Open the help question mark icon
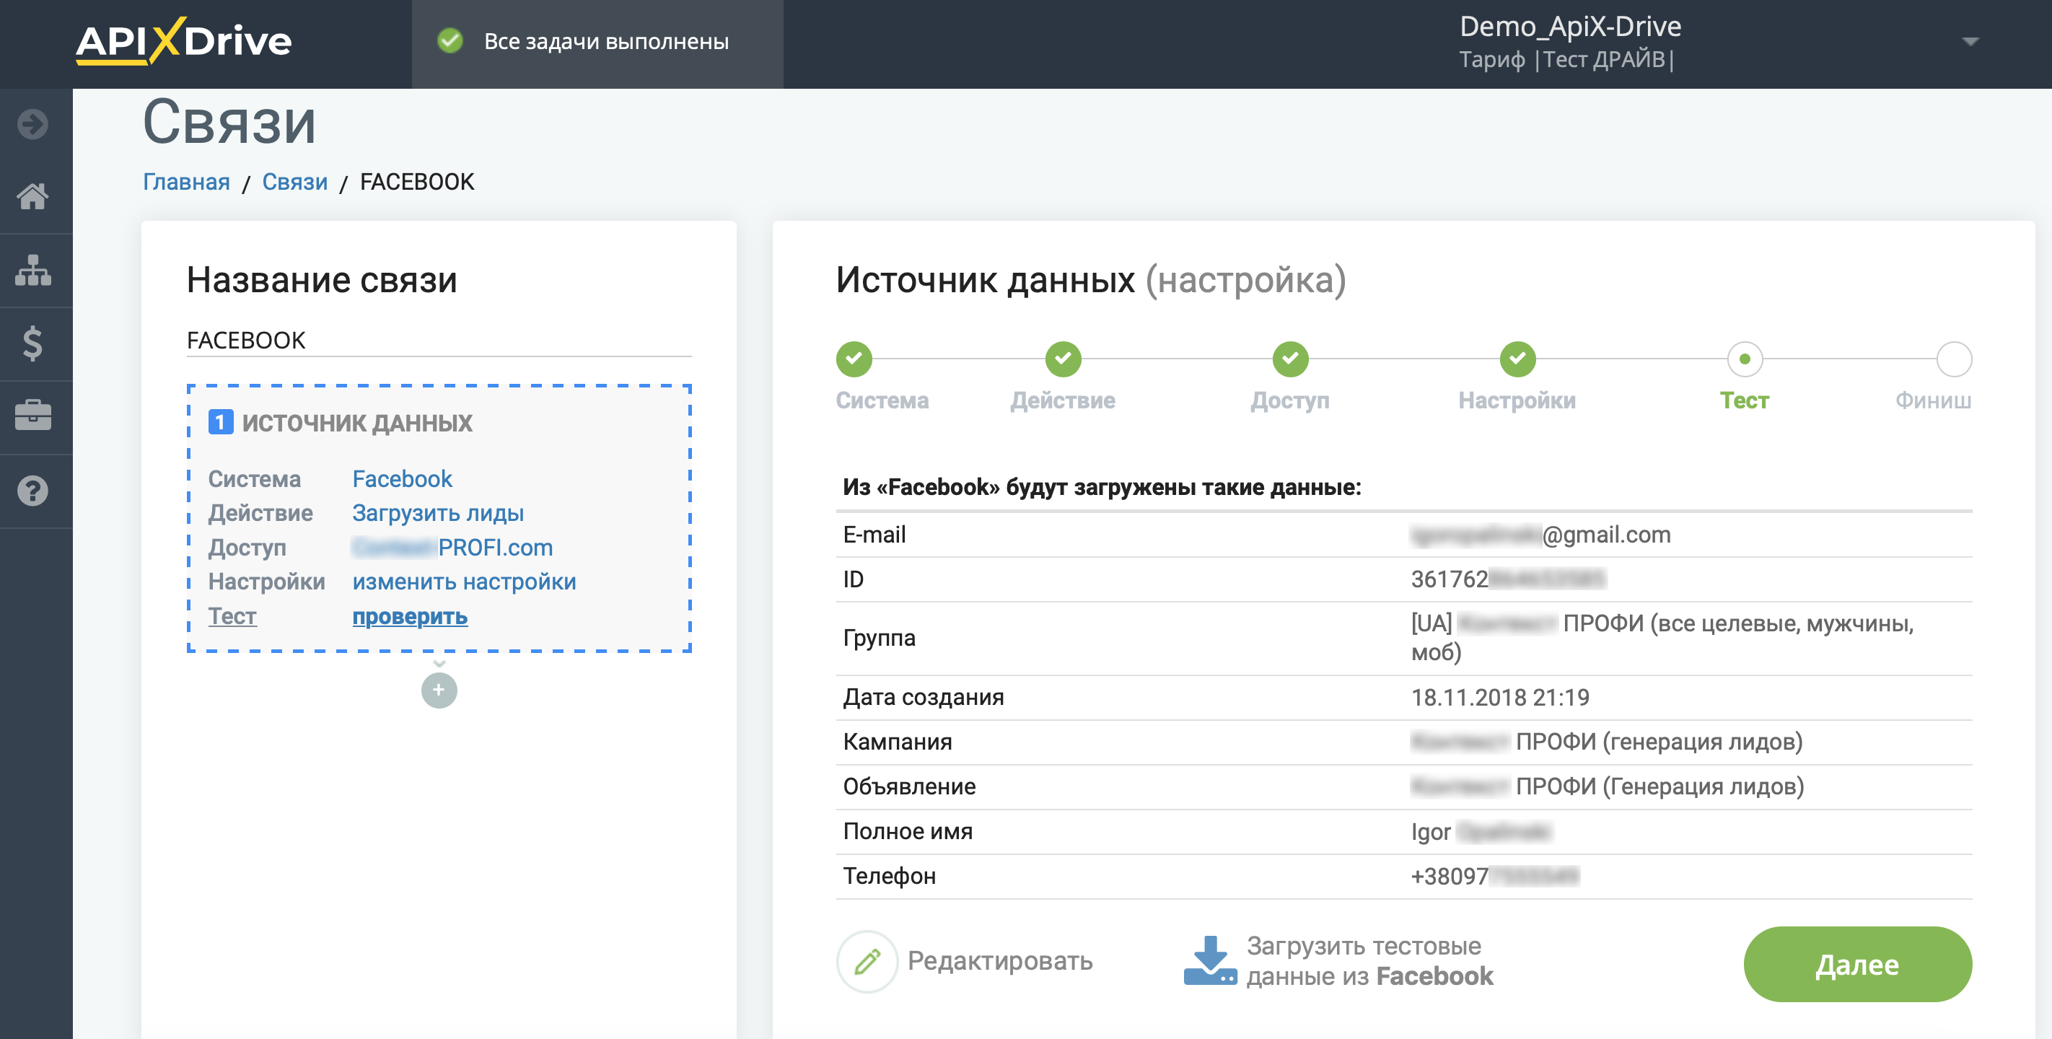 32,491
